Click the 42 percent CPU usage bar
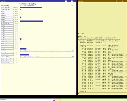Viewport: 127px width, 101px height. pyautogui.click(x=32, y=21)
